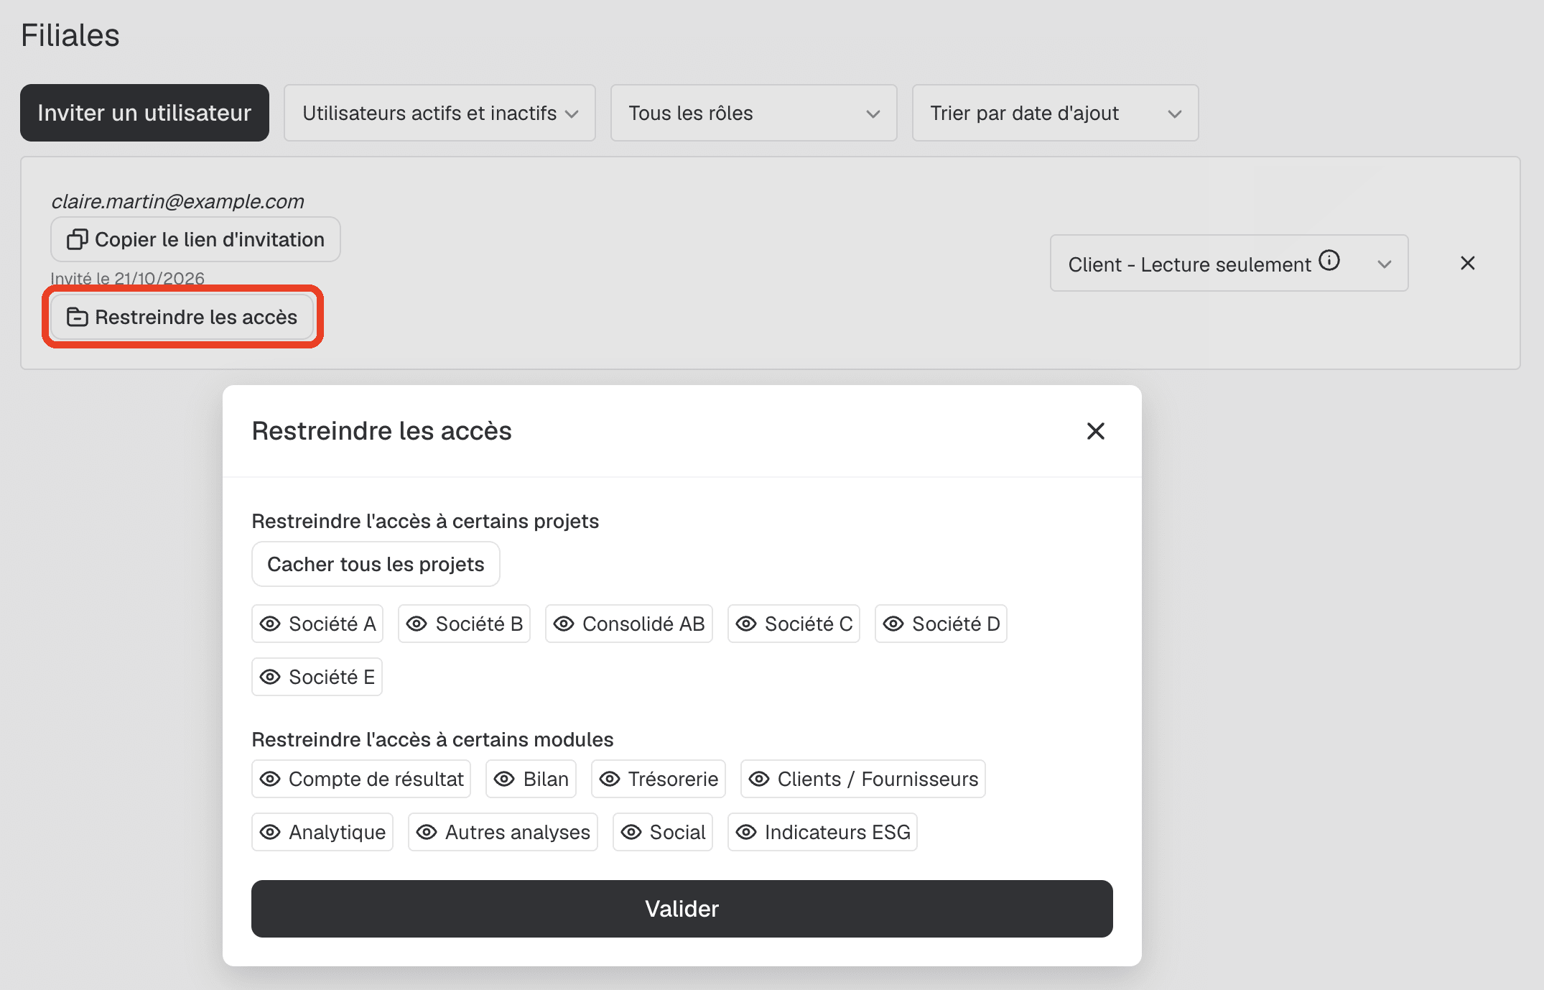Click the folder icon in Restreindre les accès
This screenshot has width=1544, height=990.
(77, 317)
